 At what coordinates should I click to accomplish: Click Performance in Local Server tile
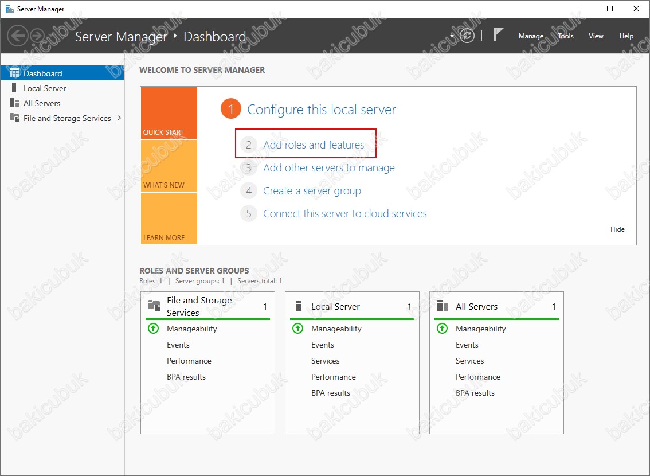333,377
